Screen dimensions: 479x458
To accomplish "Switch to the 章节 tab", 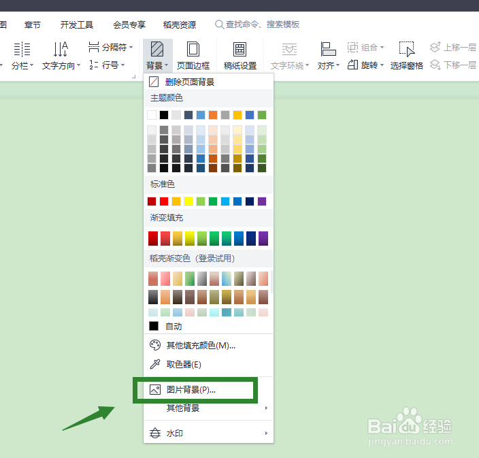I will click(33, 24).
